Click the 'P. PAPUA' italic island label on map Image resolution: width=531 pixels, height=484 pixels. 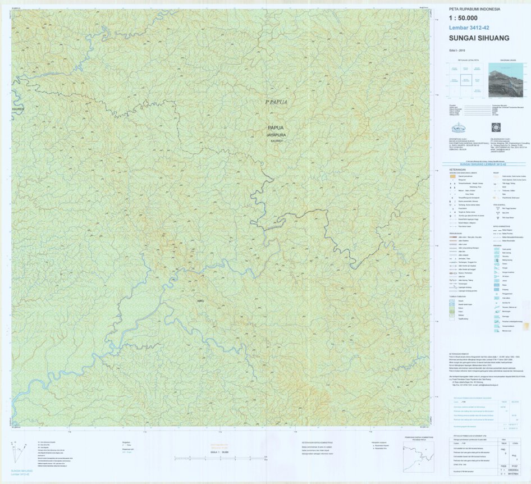click(x=276, y=102)
